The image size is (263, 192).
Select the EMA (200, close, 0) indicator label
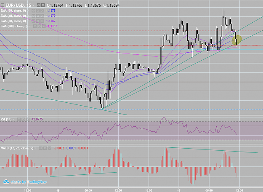point(14,26)
